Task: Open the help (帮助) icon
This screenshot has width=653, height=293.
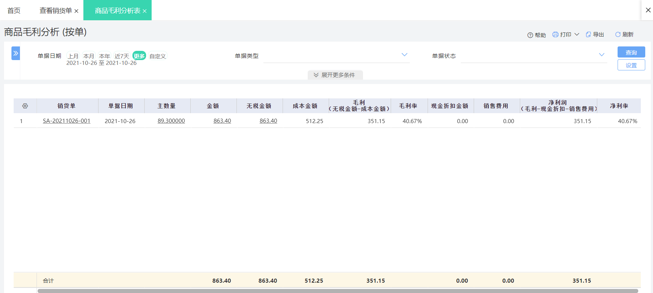Action: pyautogui.click(x=530, y=35)
